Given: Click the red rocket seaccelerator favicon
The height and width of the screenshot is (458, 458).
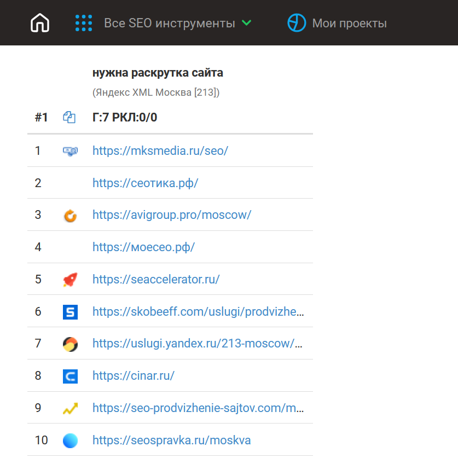Looking at the screenshot, I should (x=70, y=280).
